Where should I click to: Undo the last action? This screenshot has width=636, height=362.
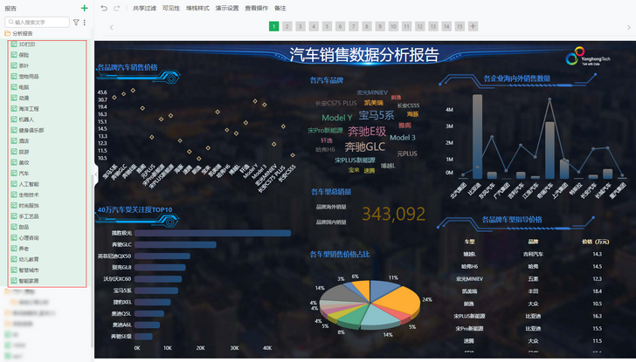point(104,8)
